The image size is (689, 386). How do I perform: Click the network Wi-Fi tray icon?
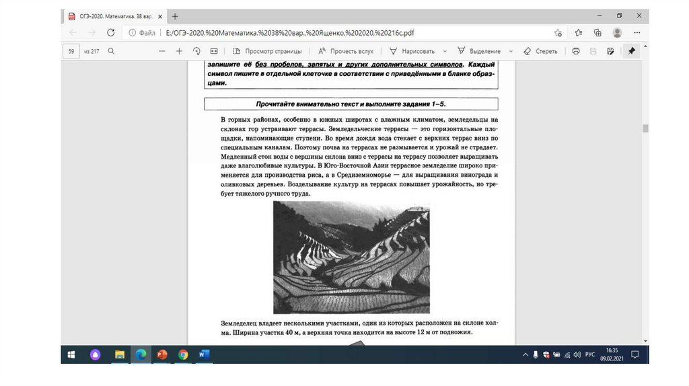click(567, 355)
